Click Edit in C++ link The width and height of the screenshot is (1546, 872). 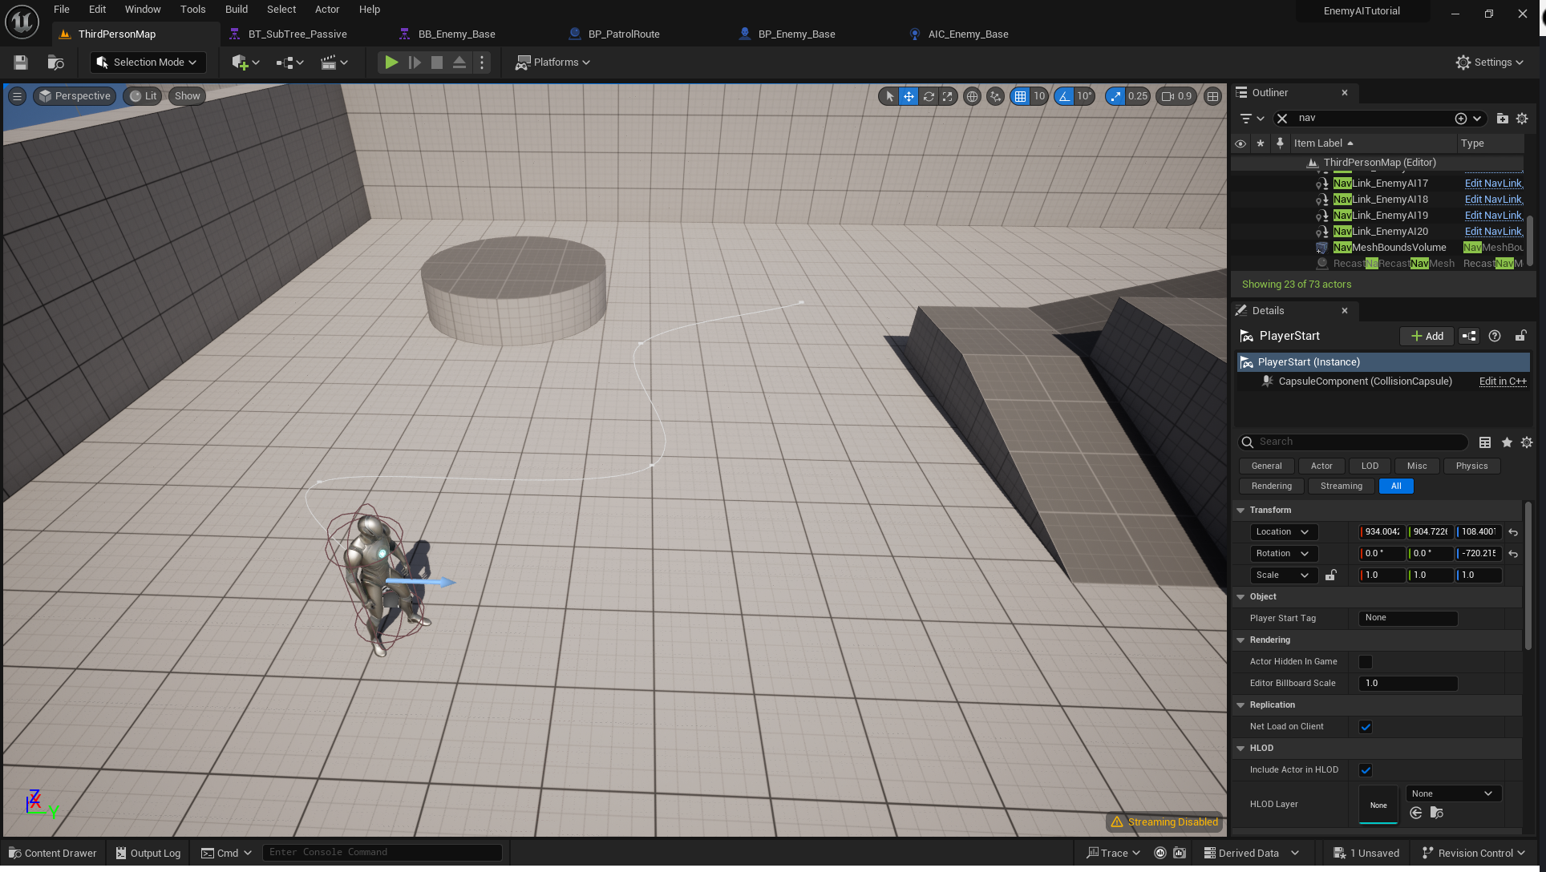click(1503, 381)
